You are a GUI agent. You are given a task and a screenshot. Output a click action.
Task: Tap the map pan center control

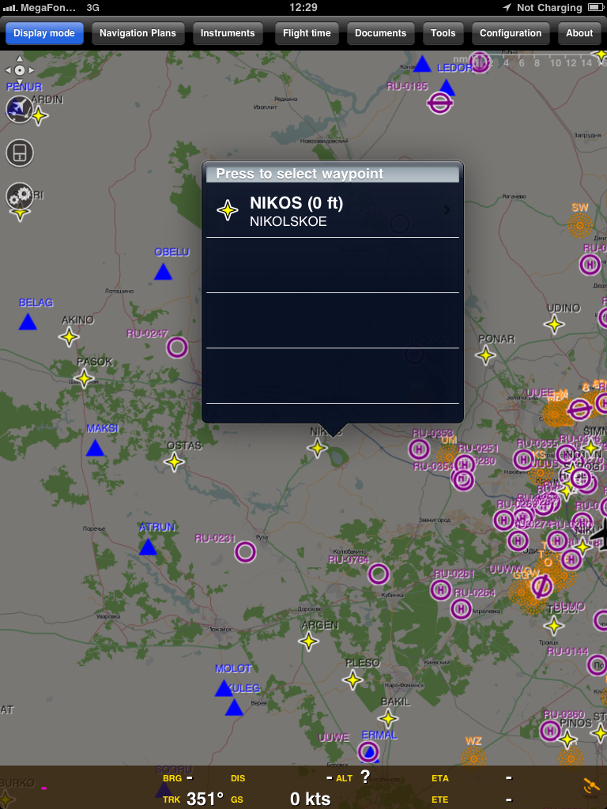(20, 70)
